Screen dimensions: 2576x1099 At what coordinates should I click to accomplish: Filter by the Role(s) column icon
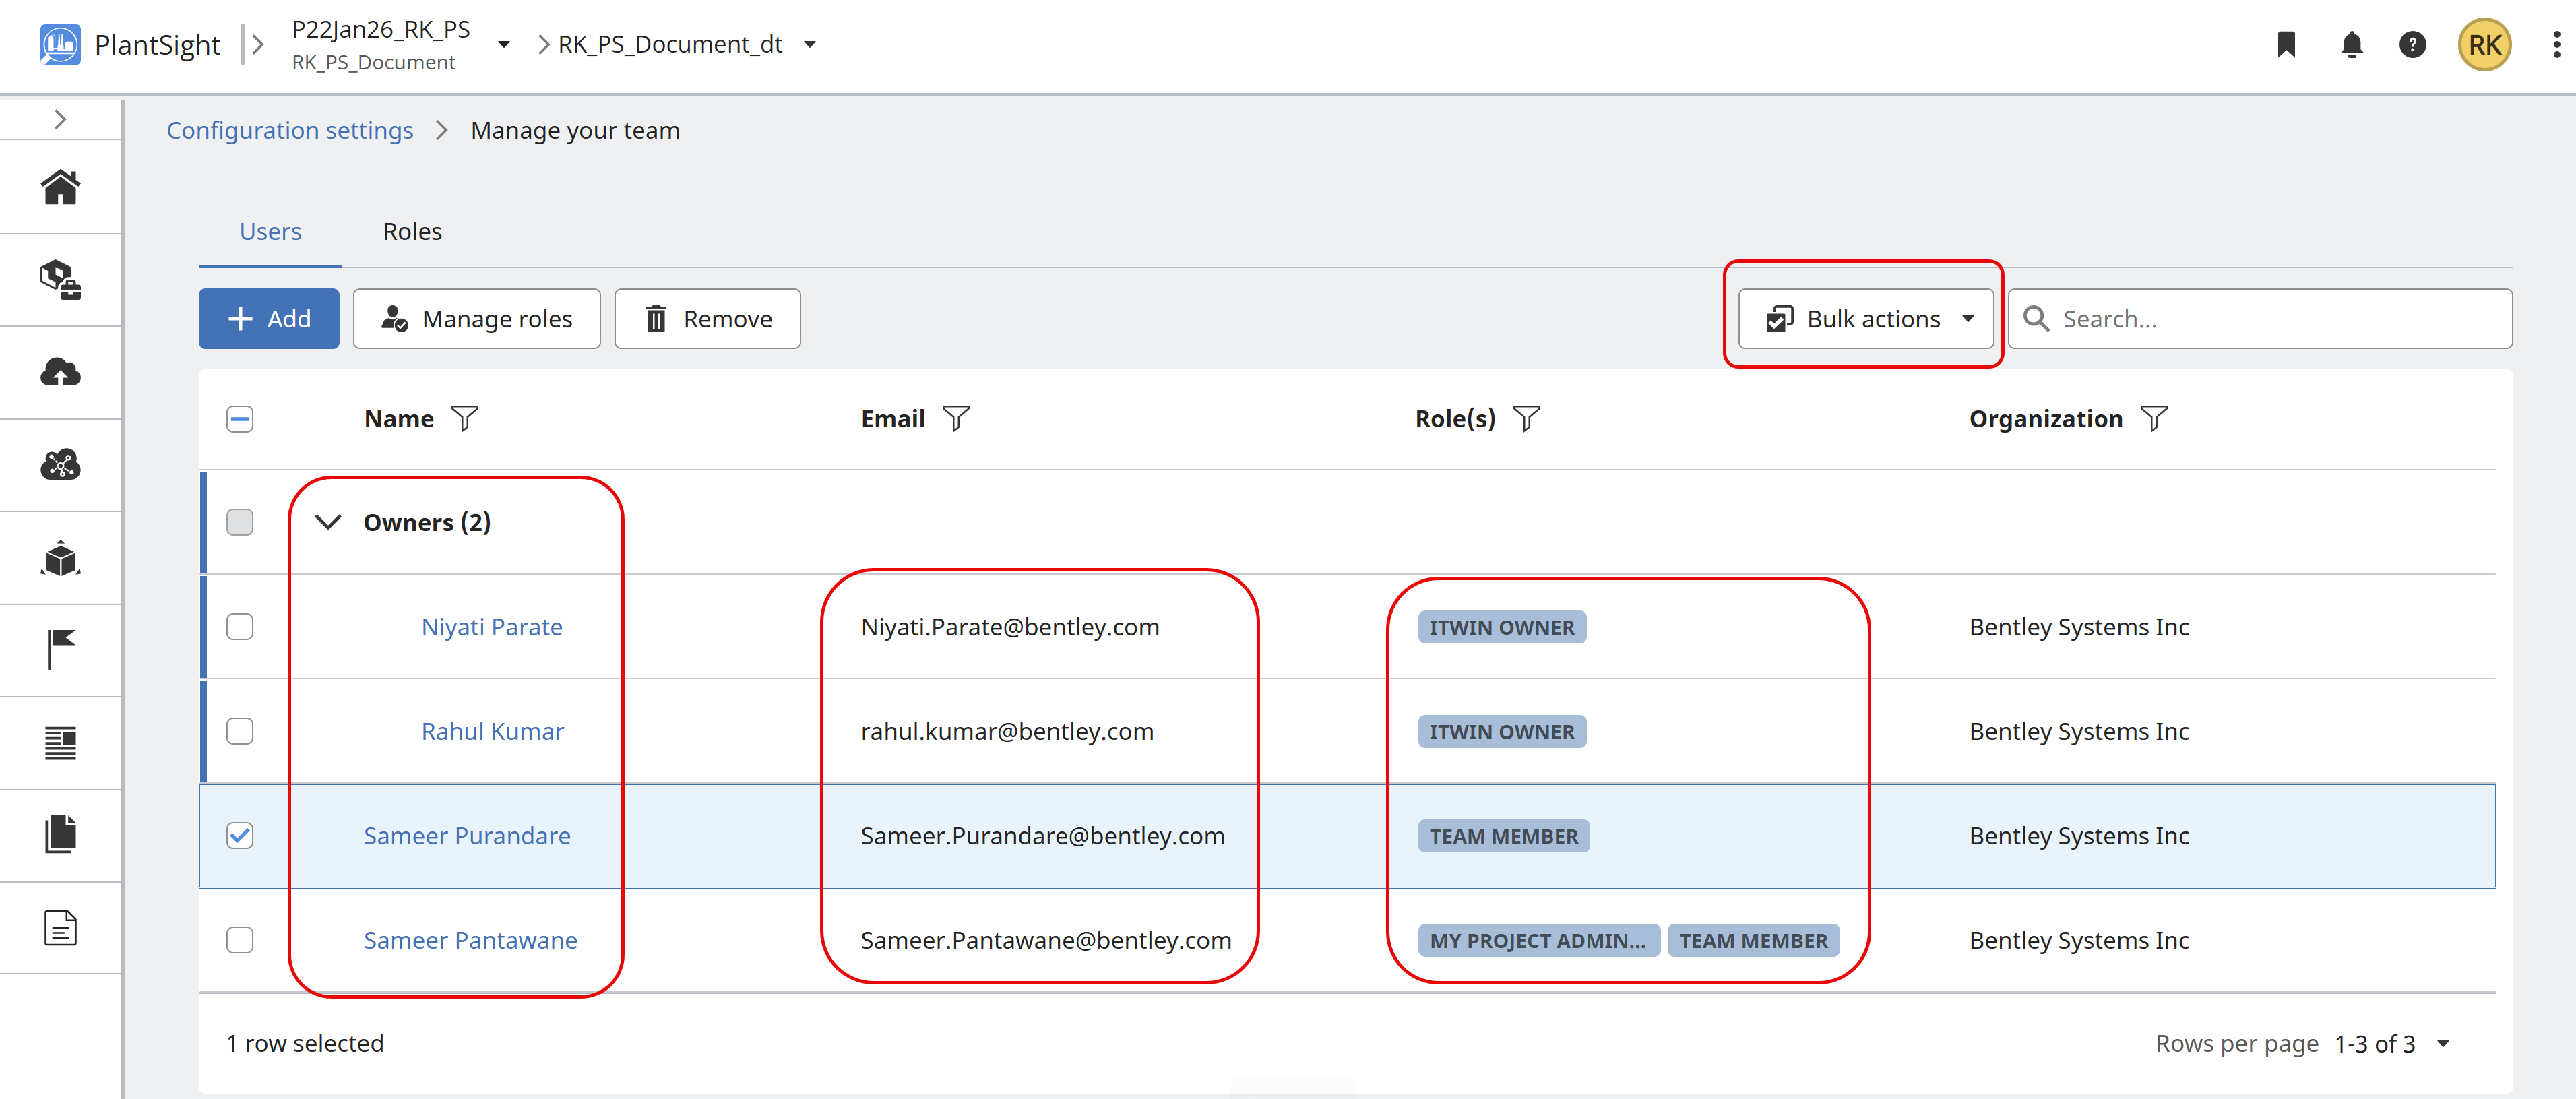pos(1526,418)
